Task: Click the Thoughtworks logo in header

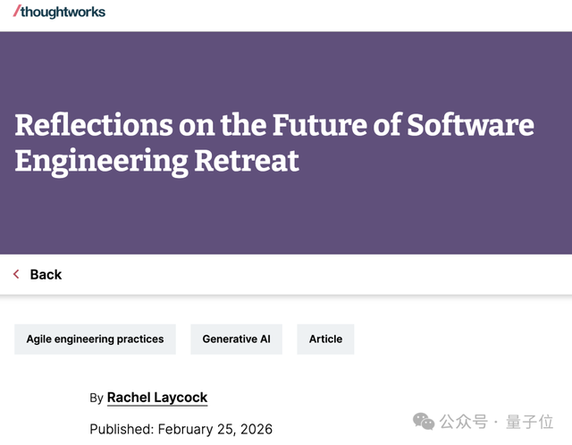Action: tap(59, 12)
